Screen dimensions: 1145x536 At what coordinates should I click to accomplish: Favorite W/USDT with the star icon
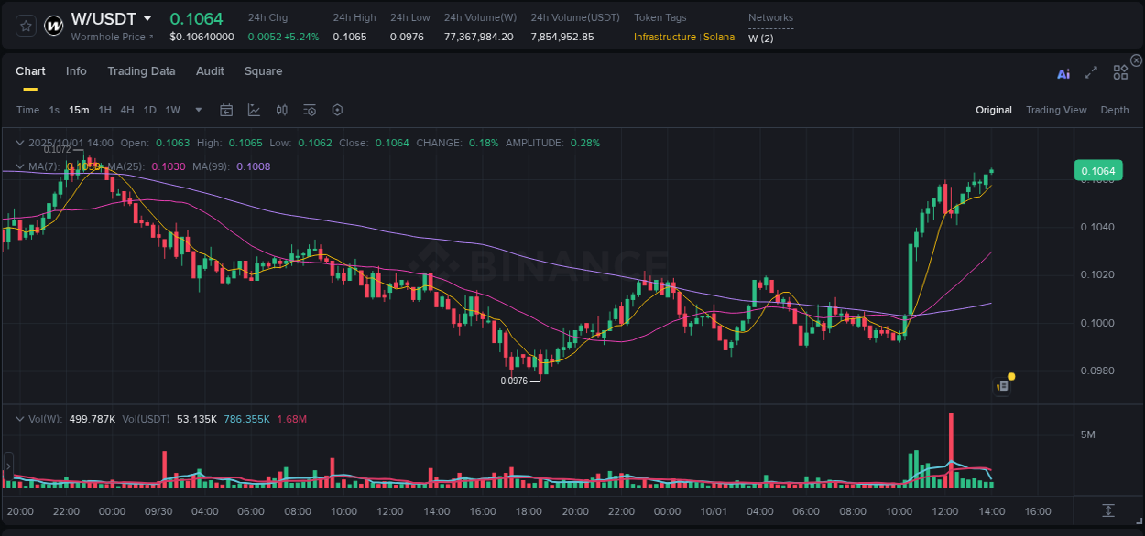click(x=25, y=26)
